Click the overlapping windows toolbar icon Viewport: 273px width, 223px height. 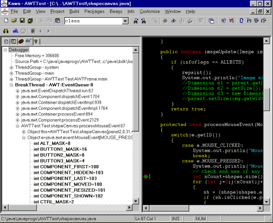point(211,21)
